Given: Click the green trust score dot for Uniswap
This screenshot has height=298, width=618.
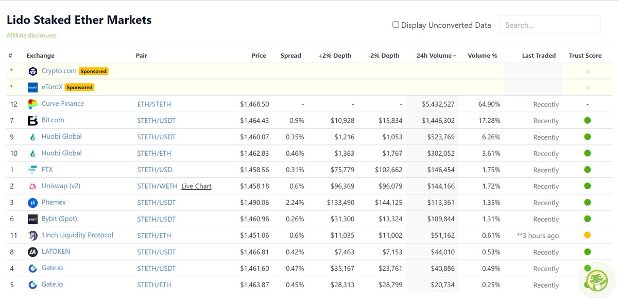Looking at the screenshot, I should click(x=587, y=186).
